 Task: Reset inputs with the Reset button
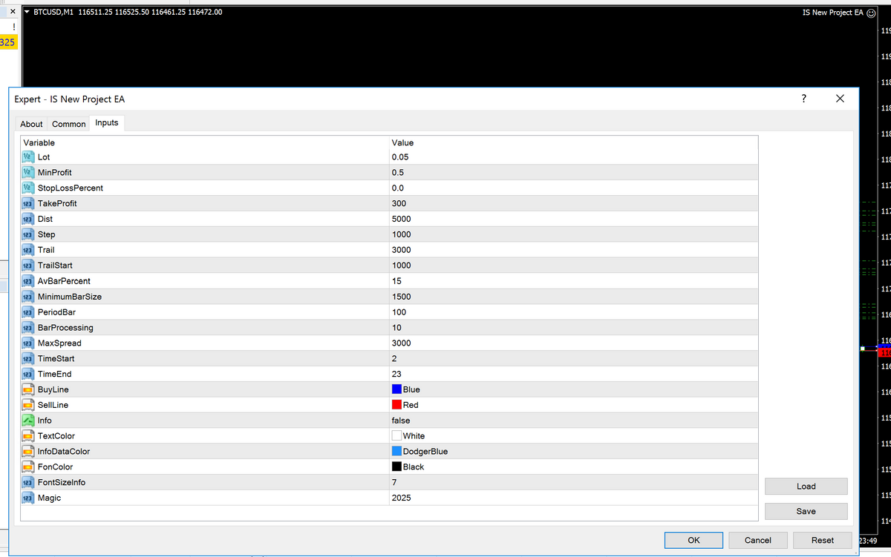(823, 540)
